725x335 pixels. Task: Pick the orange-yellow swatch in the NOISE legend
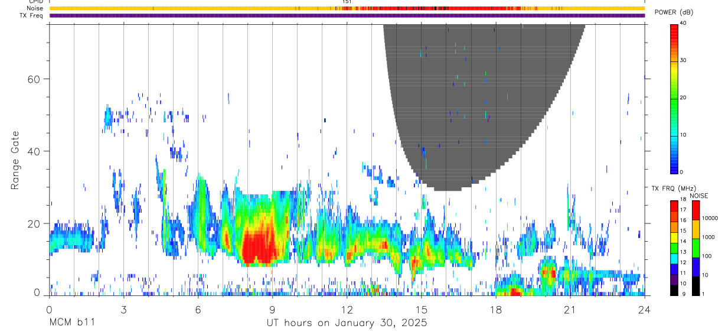click(695, 229)
